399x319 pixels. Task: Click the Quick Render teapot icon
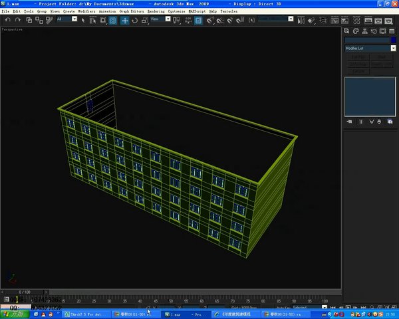click(388, 21)
